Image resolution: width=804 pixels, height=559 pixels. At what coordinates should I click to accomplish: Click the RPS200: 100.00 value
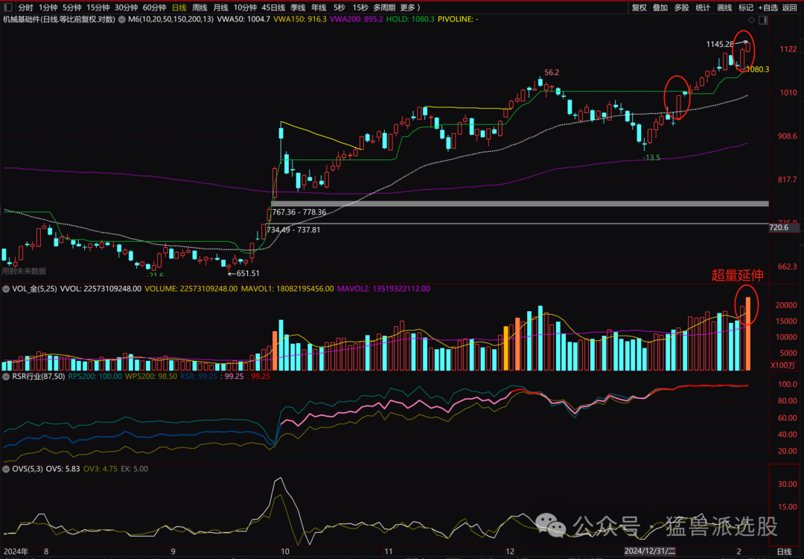(x=95, y=377)
